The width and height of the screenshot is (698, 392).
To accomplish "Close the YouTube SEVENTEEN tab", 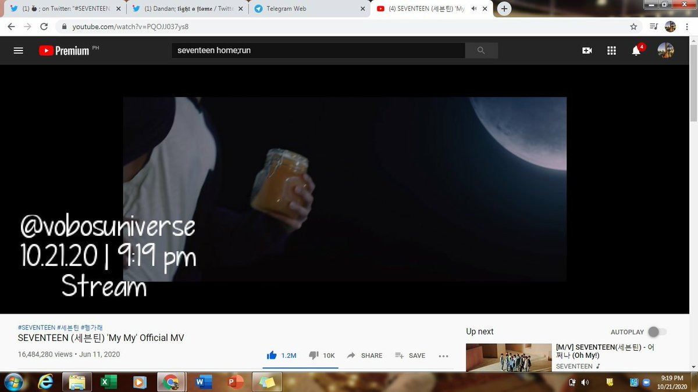I will point(486,9).
